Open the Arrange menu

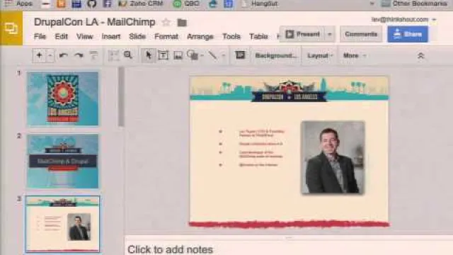[x=200, y=36]
